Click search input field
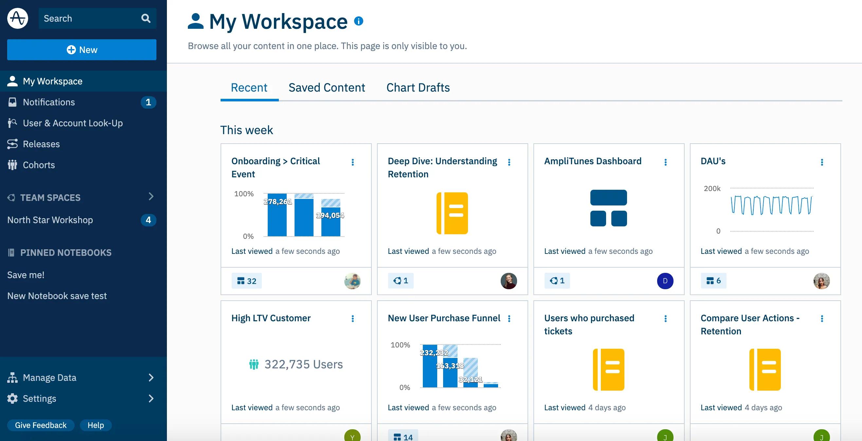 97,18
